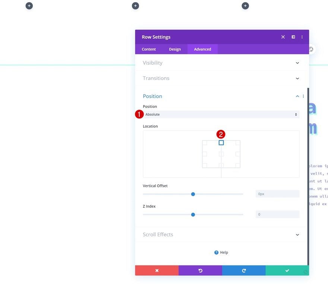The image size is (328, 284).
Task: Click the Z Index value field
Action: pos(277,214)
